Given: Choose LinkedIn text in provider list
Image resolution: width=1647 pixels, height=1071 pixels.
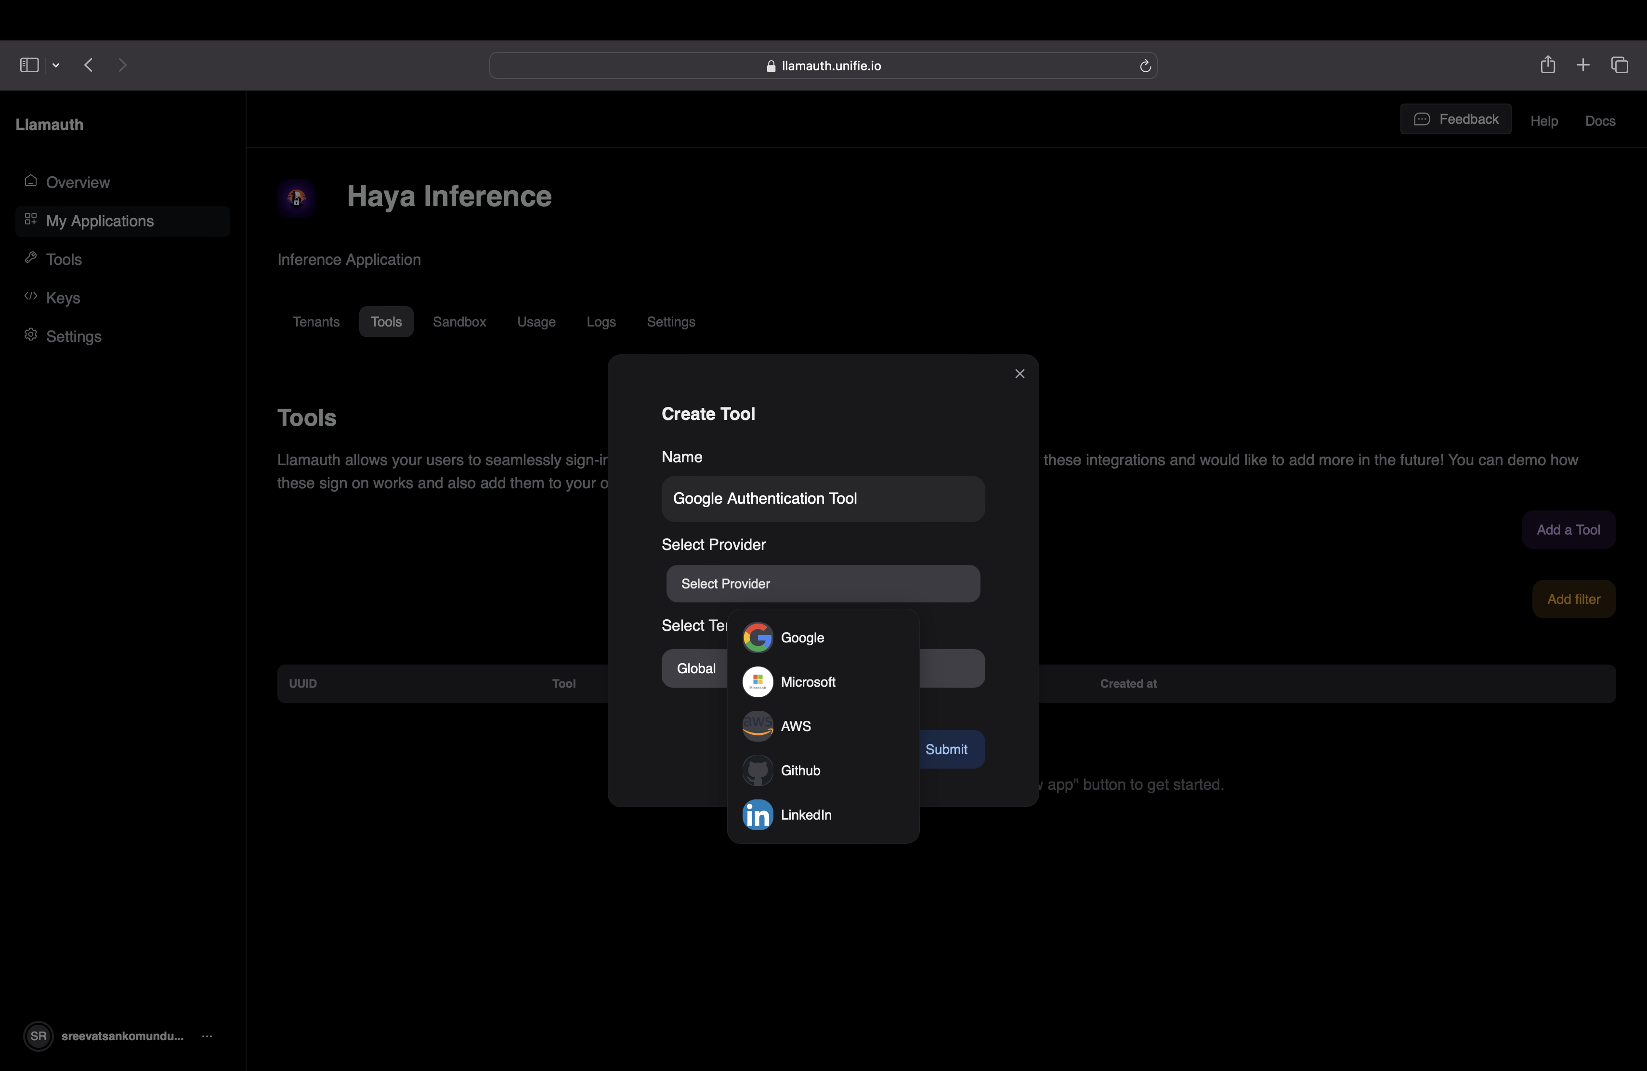Looking at the screenshot, I should pos(806,814).
